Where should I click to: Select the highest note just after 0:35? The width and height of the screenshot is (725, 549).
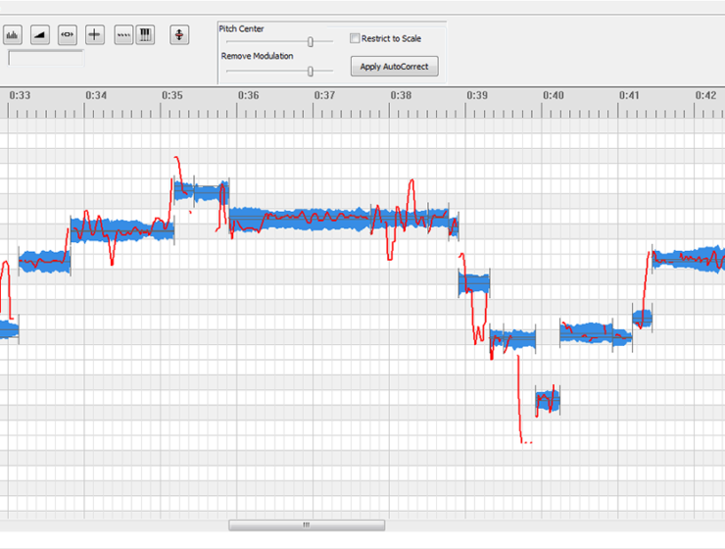[x=201, y=191]
